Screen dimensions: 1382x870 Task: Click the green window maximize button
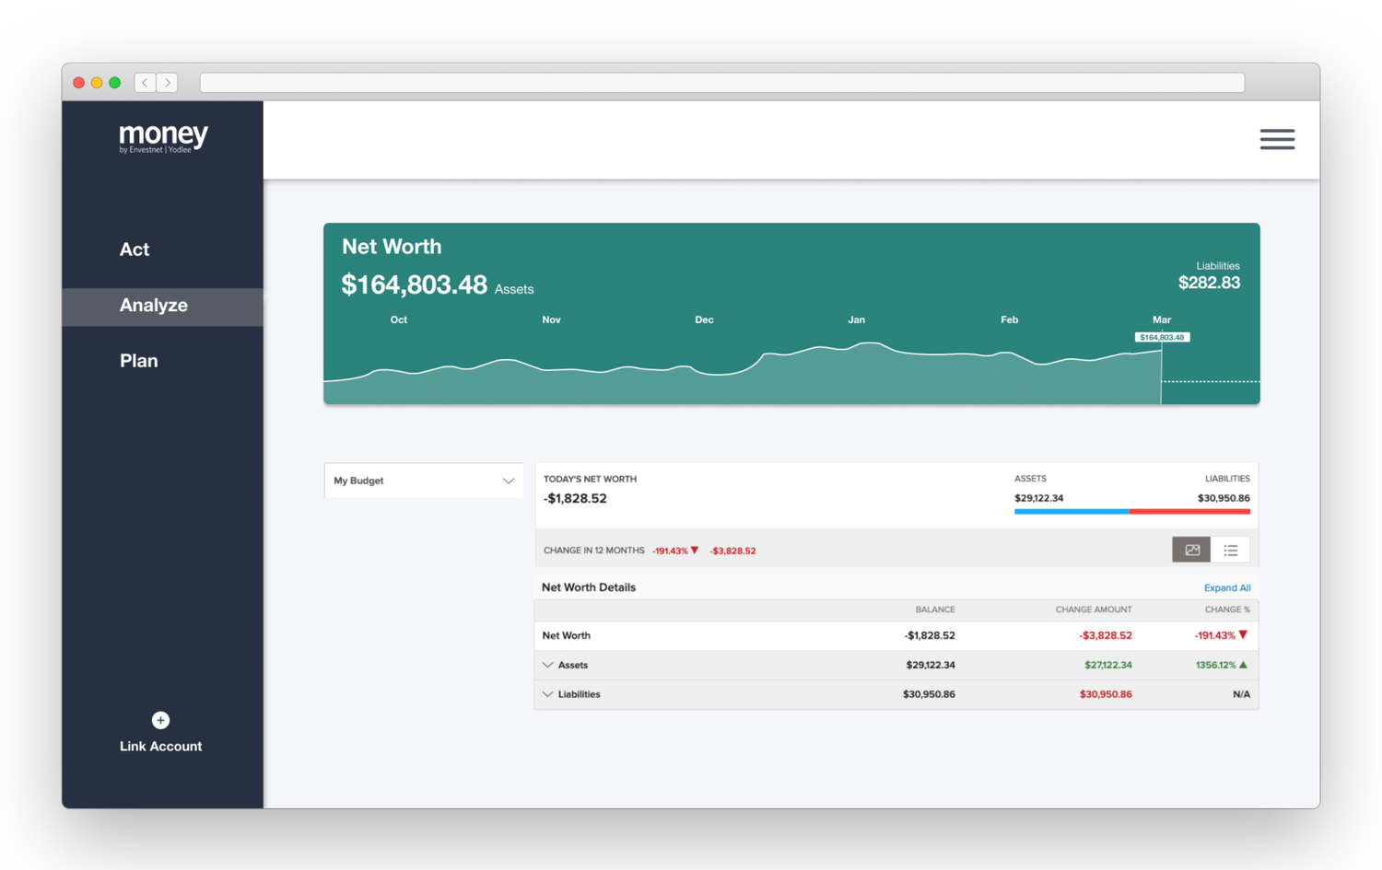pyautogui.click(x=115, y=83)
